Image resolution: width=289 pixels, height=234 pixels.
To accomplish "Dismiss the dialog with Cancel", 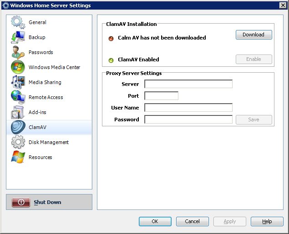I will point(192,221).
